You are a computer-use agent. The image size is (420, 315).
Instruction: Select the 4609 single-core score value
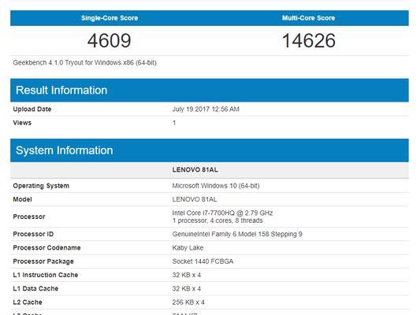coord(110,41)
